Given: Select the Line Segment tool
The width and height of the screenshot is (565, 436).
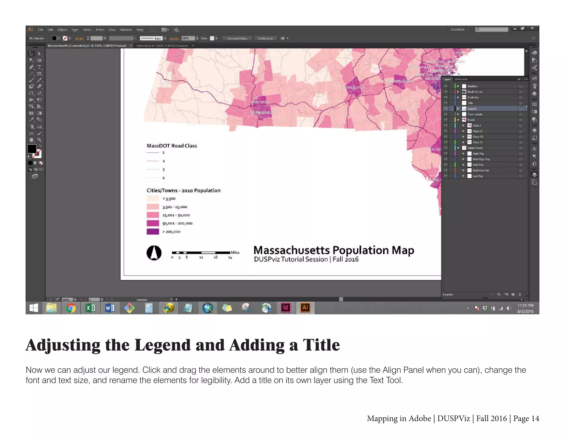Looking at the screenshot, I should pos(31,74).
